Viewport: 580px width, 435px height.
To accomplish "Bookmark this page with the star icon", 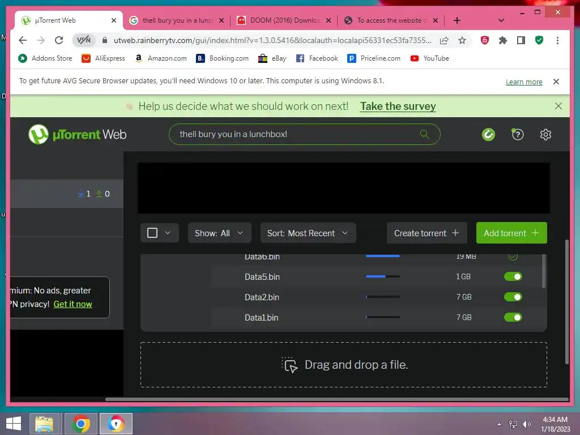I will [x=462, y=40].
